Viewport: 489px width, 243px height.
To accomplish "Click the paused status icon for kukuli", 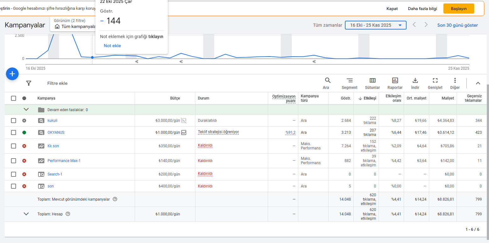I will tap(24, 121).
